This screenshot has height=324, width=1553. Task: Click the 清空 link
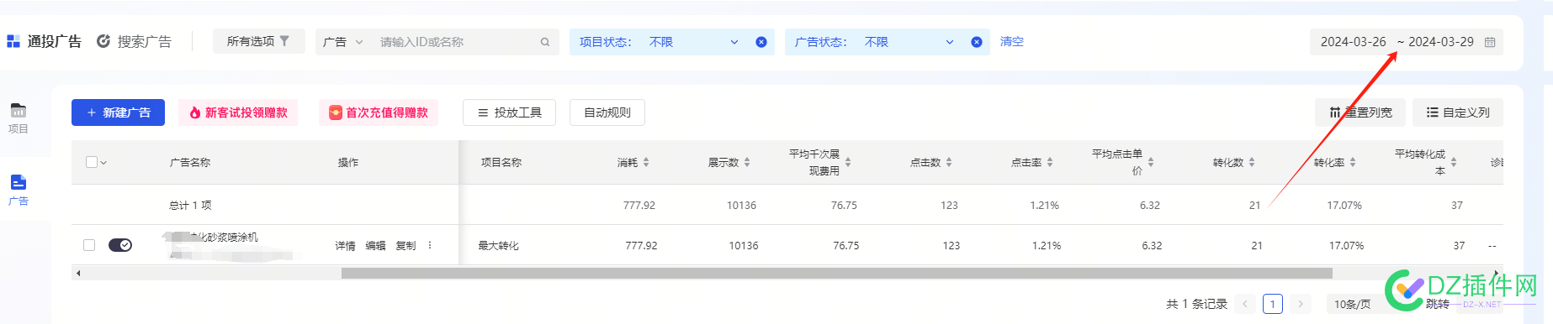tap(1012, 41)
